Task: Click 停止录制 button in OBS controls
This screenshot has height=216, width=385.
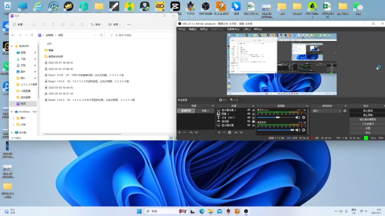Action: 368,115
